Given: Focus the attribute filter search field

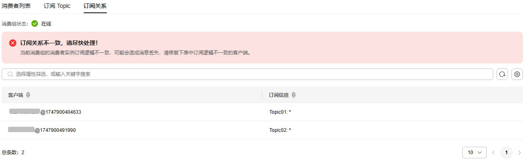Looking at the screenshot, I should 247,74.
